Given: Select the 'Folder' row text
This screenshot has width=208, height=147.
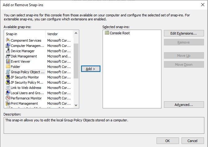Looking at the screenshot, I should coord(15,67).
